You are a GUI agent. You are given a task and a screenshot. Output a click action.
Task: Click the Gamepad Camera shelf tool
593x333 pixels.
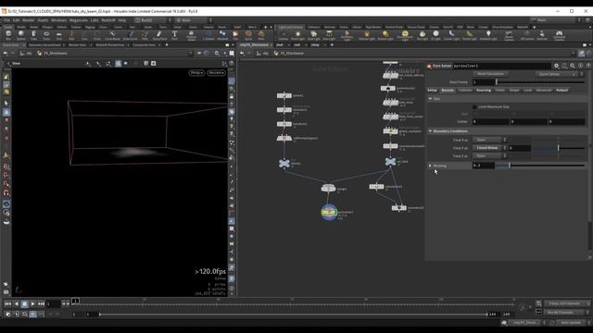559,35
